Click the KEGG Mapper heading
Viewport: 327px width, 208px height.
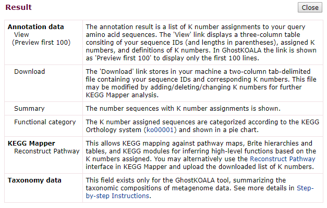coord(31,144)
